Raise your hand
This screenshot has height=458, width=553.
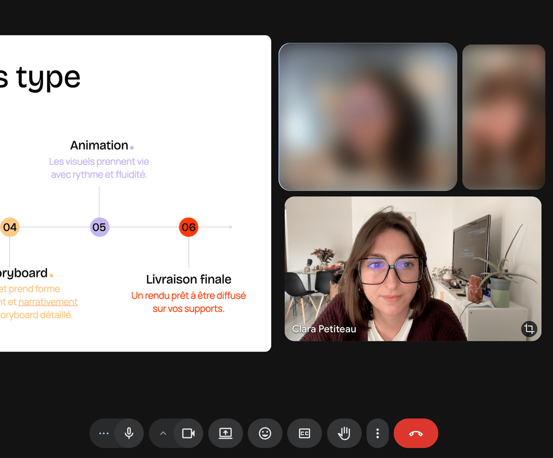(x=344, y=433)
